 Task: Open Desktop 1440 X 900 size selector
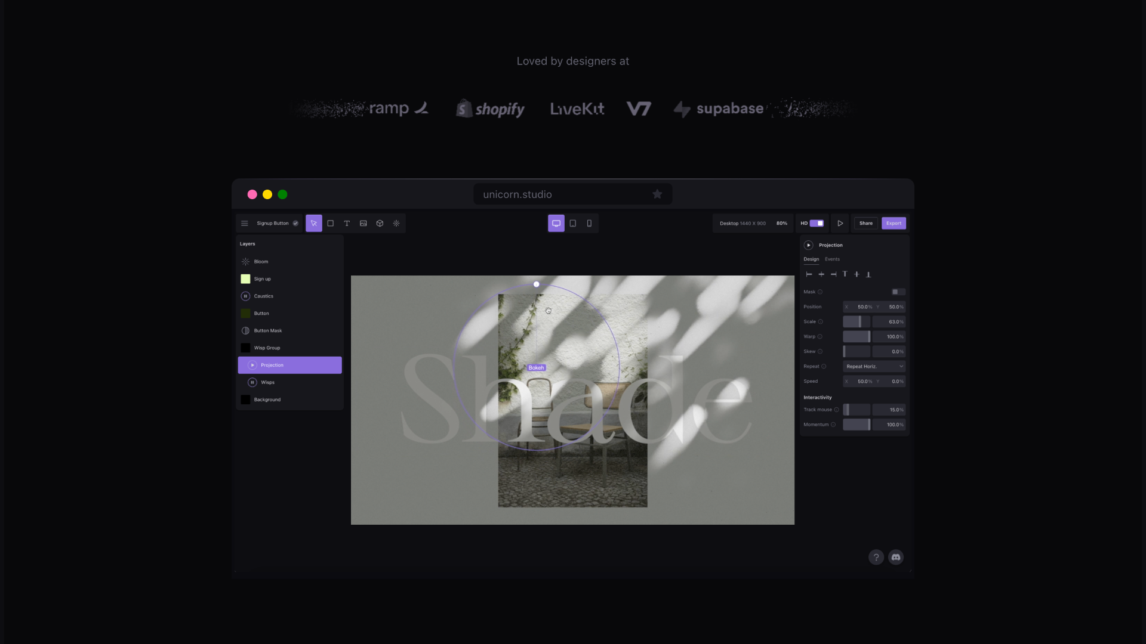[742, 223]
